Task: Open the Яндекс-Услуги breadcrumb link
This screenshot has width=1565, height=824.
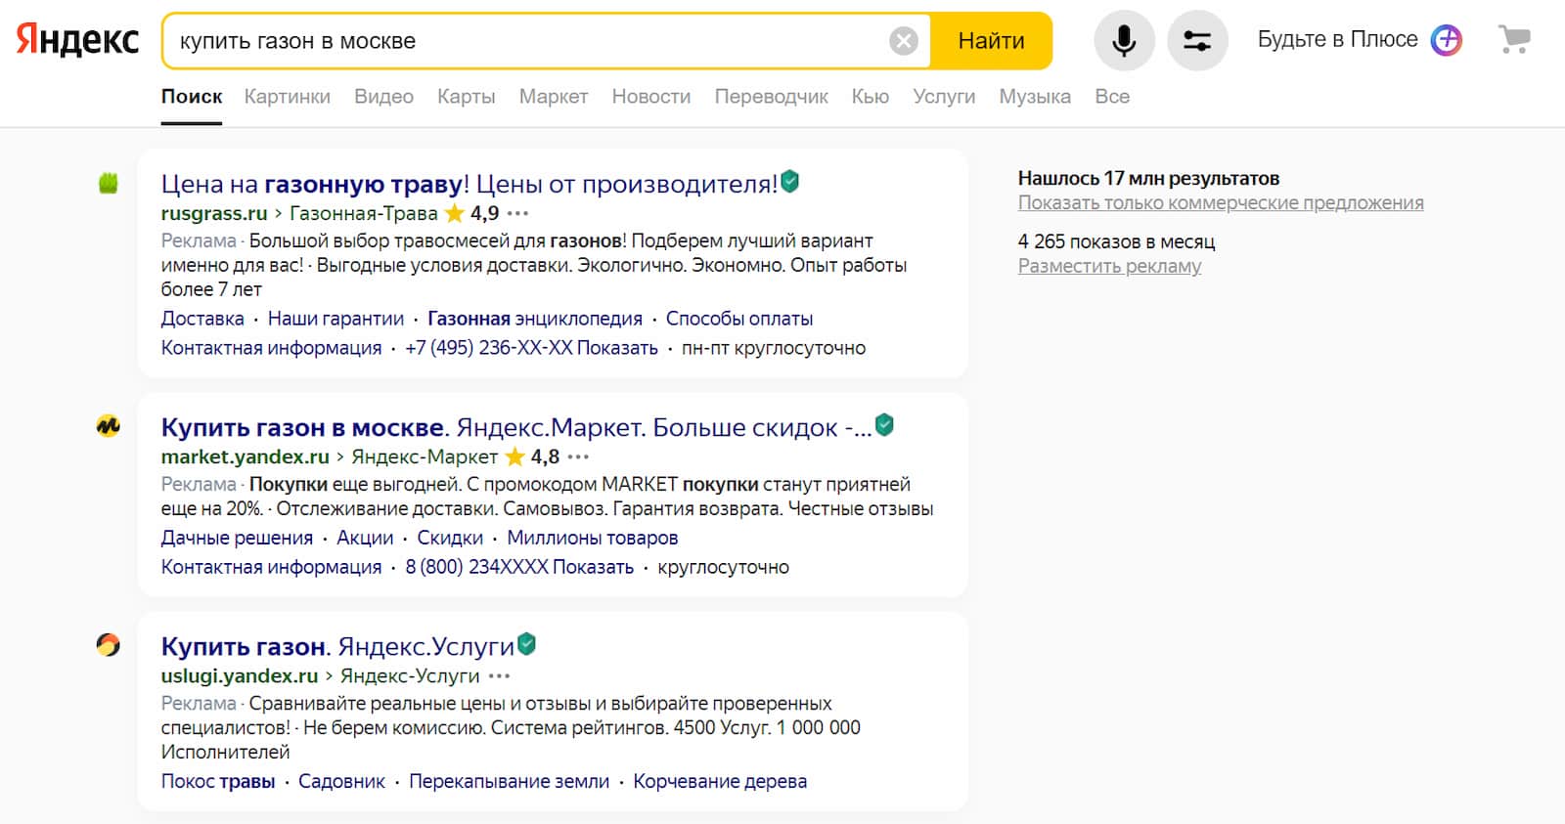Action: (x=410, y=675)
